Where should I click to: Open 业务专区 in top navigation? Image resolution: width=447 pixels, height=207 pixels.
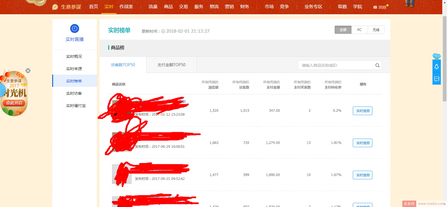pos(313,7)
